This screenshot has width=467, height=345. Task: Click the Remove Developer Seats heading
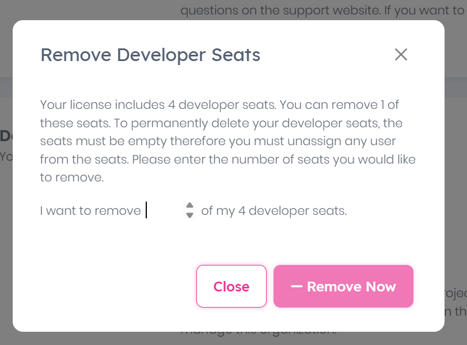click(x=150, y=55)
